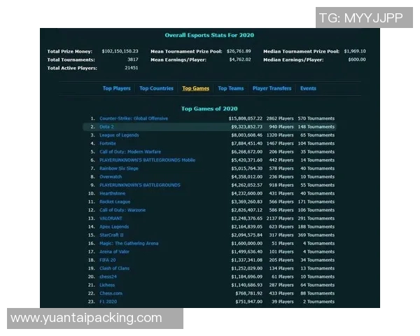Viewport: 420px width, 336px height.
Task: Click the Dota 2 game link
Action: 107,127
